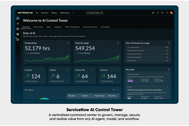Image resolution: width=189 pixels, height=126 pixels.
Task: Open the chat conversations icon
Action: tap(158, 13)
